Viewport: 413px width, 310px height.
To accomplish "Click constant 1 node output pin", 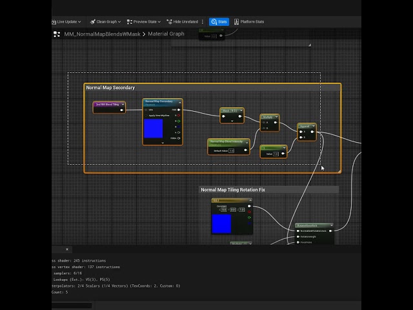I will tap(283, 154).
